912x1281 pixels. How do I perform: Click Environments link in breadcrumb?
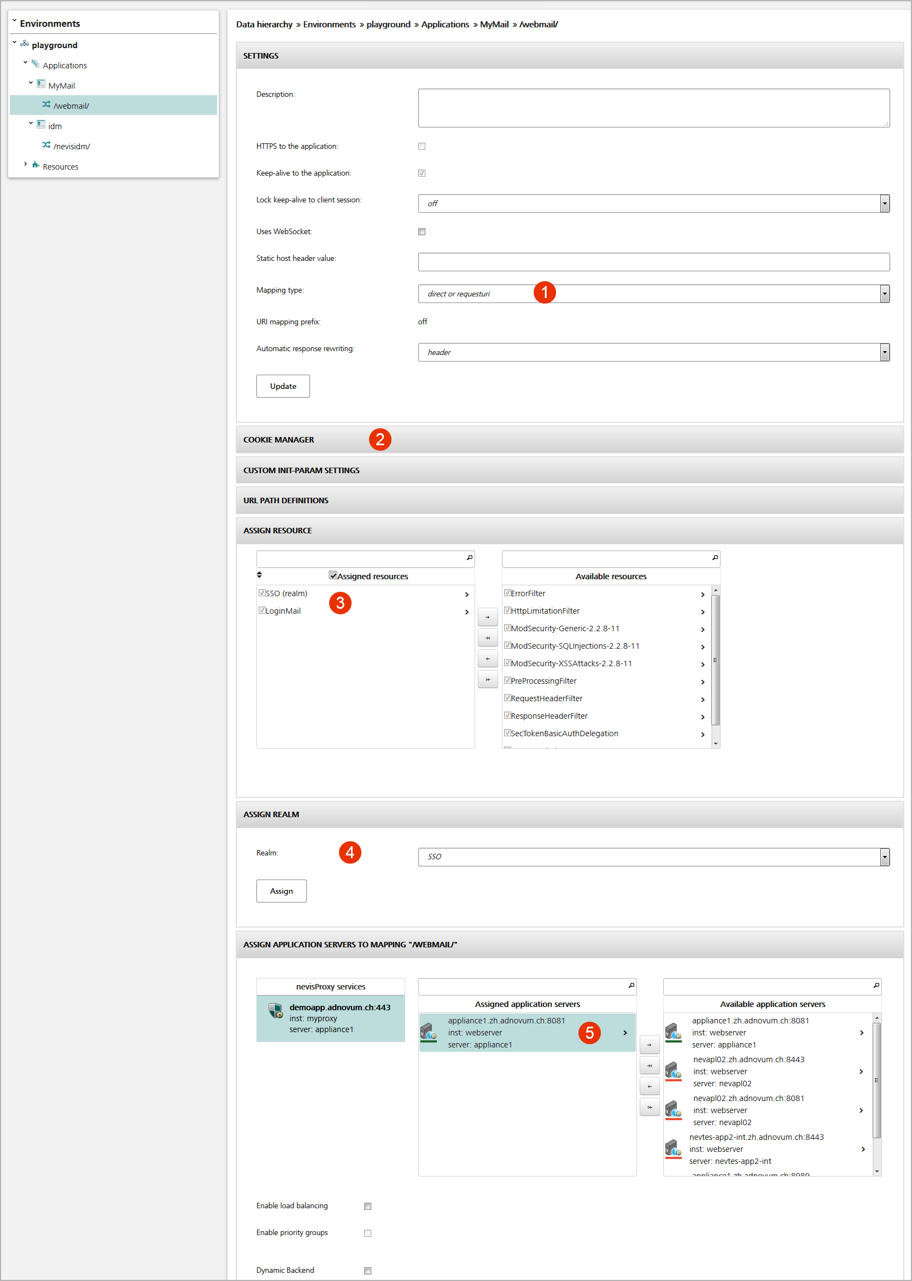[329, 24]
